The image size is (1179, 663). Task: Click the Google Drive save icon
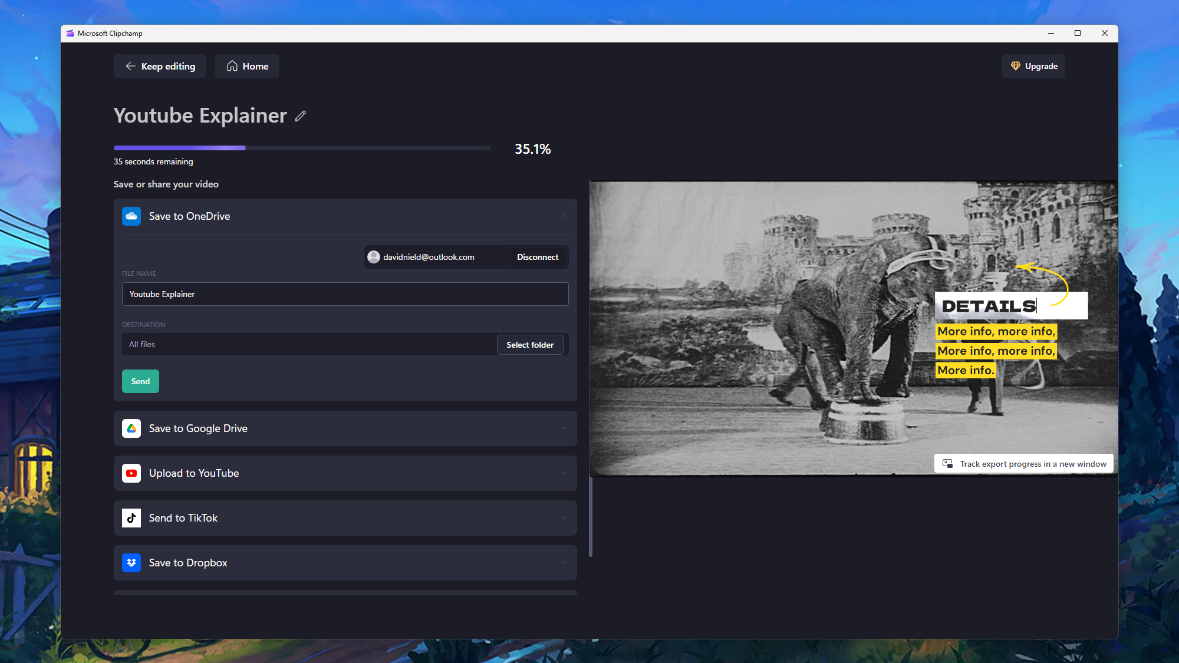(132, 428)
